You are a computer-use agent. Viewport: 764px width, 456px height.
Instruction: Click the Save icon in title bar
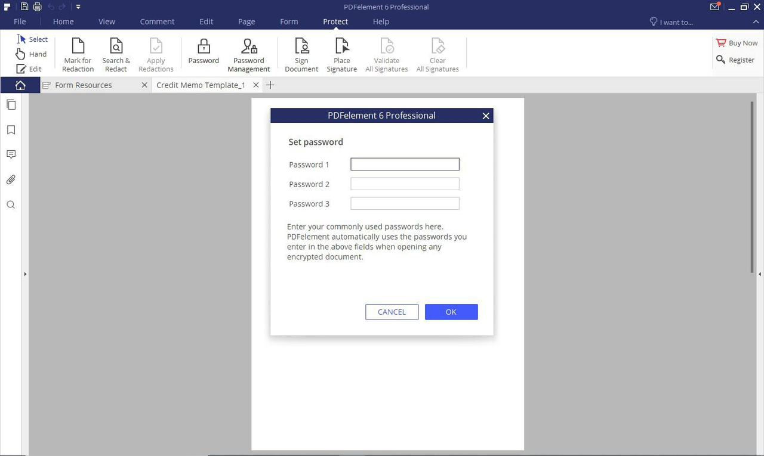(24, 7)
